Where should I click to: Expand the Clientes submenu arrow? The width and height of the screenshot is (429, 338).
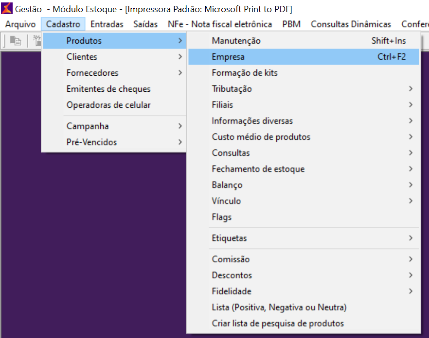[x=180, y=57]
